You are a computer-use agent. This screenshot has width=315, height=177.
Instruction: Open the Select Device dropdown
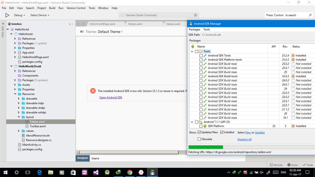coord(40,15)
